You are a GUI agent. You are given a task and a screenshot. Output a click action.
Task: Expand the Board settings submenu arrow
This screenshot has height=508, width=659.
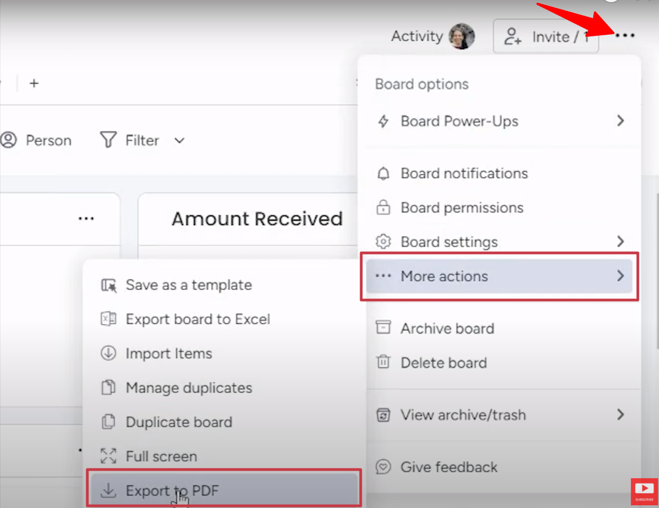[620, 242]
